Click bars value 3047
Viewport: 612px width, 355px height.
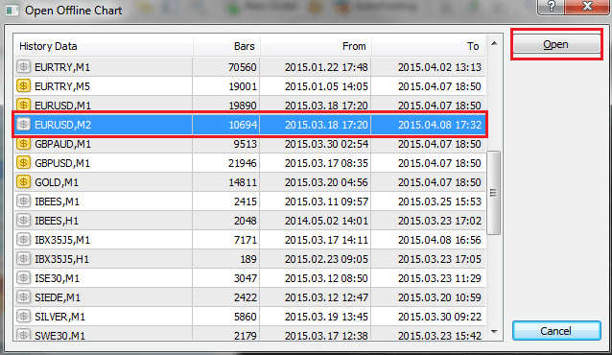pos(246,278)
